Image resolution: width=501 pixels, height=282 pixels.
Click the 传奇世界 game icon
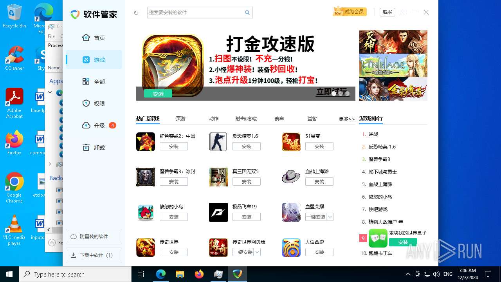pyautogui.click(x=146, y=248)
